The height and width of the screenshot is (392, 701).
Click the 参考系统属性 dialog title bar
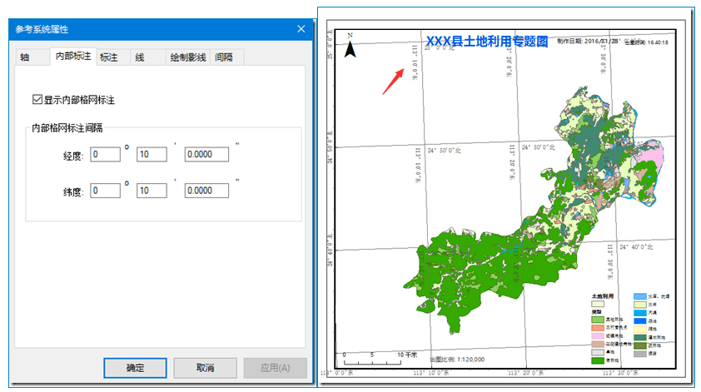tap(160, 29)
